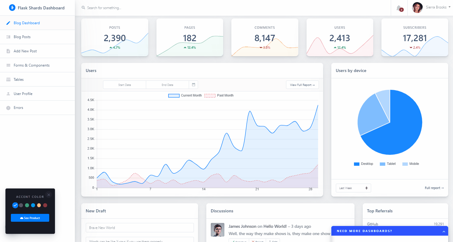Toggle the Desktop slice in pie legend
The image size is (453, 242).
coord(363,164)
